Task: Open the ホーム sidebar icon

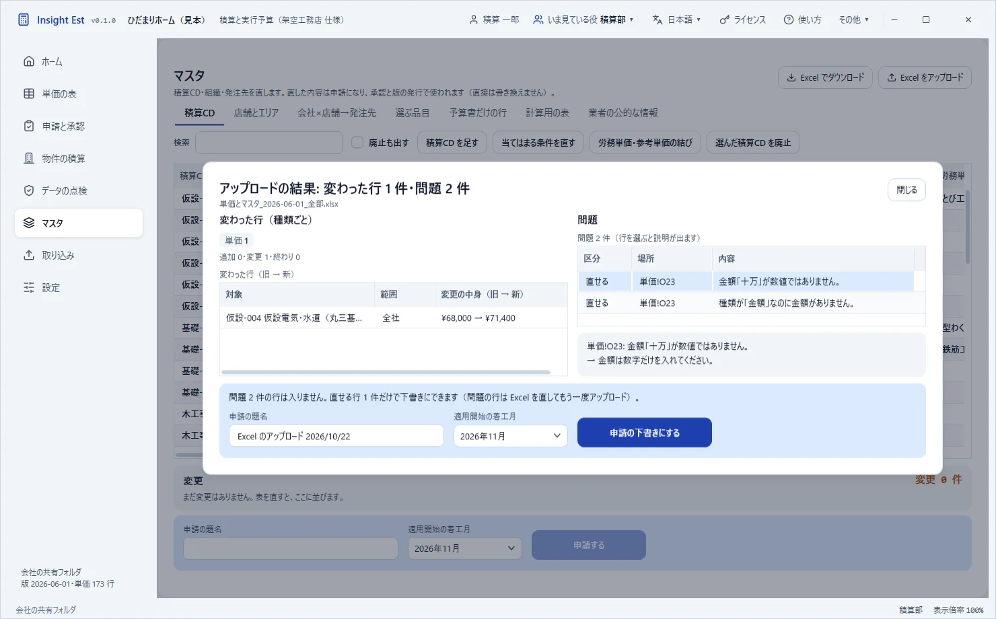Action: click(x=29, y=61)
